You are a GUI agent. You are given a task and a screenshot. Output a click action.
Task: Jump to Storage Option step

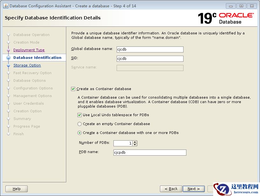tap(27, 65)
